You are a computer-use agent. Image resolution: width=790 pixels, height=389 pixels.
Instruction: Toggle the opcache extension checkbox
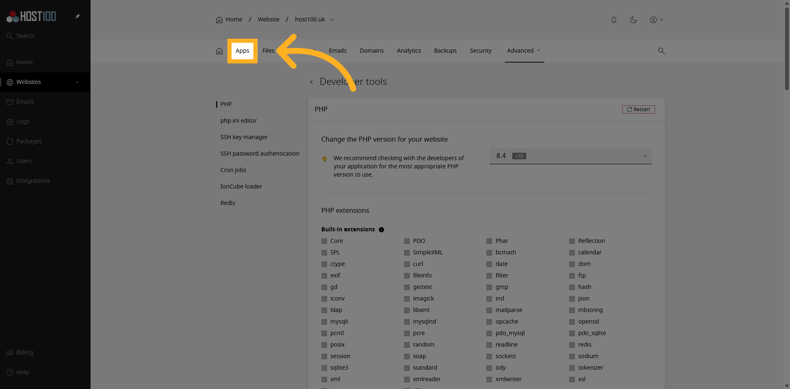pyautogui.click(x=489, y=322)
